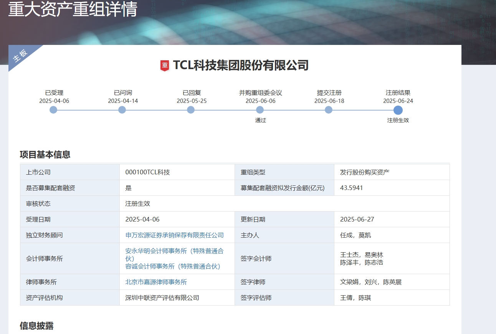This screenshot has width=496, height=334.
Task: Click the 签字会计师 label cell
Action: pyautogui.click(x=284, y=258)
